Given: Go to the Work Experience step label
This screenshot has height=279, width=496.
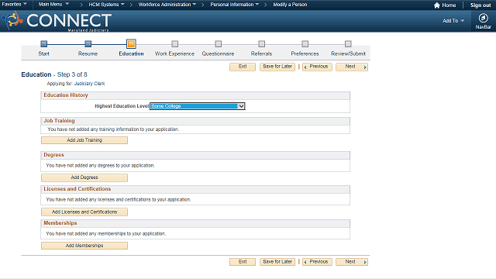Looking at the screenshot, I should [x=174, y=53].
